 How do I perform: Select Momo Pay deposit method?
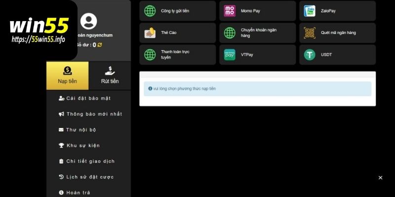pos(257,11)
